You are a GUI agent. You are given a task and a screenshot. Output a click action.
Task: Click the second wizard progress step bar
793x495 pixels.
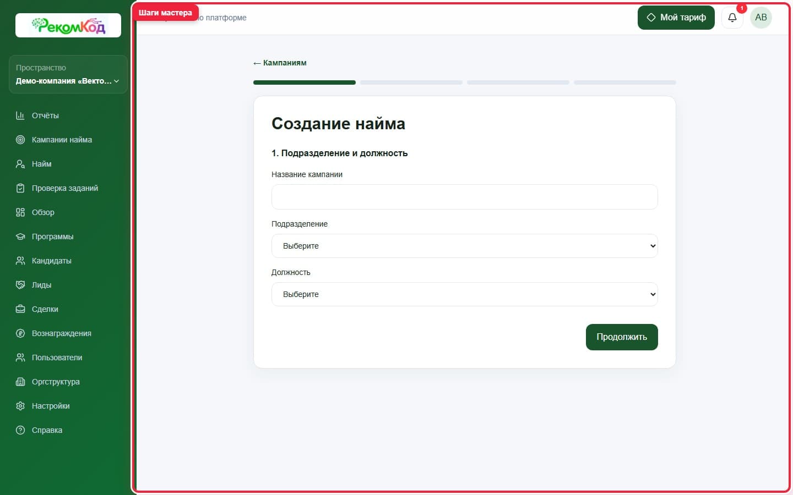coord(411,82)
